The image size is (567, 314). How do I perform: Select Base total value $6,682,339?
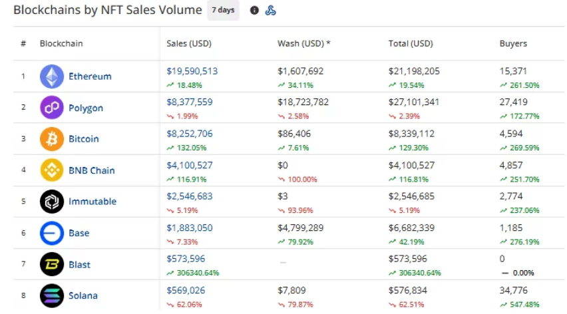pos(411,228)
